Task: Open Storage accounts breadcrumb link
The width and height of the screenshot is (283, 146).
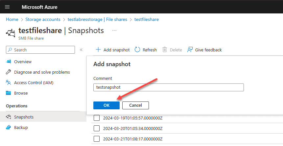Action: pos(43,19)
